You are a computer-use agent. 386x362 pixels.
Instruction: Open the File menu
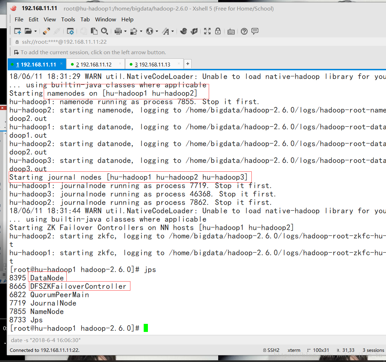19,20
